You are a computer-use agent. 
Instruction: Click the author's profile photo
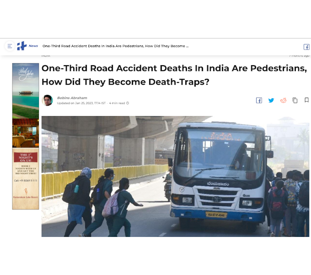48,100
